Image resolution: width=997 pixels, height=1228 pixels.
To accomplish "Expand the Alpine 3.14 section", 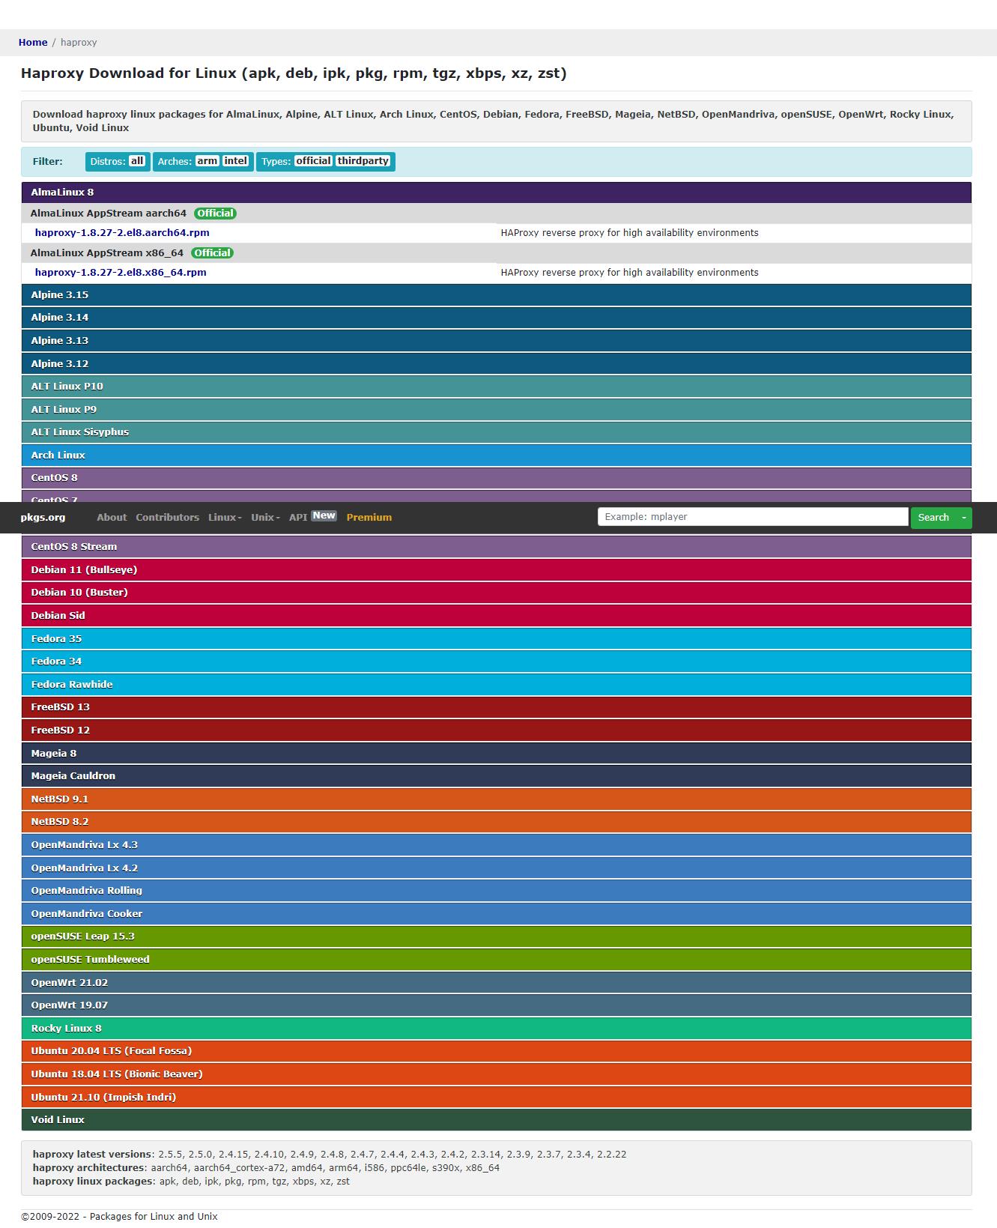I will click(497, 318).
